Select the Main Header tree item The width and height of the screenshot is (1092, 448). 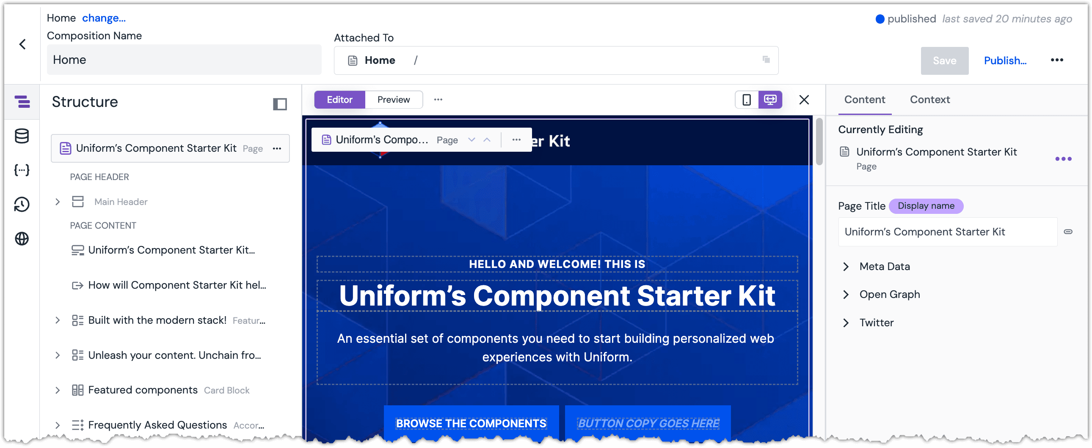click(121, 202)
